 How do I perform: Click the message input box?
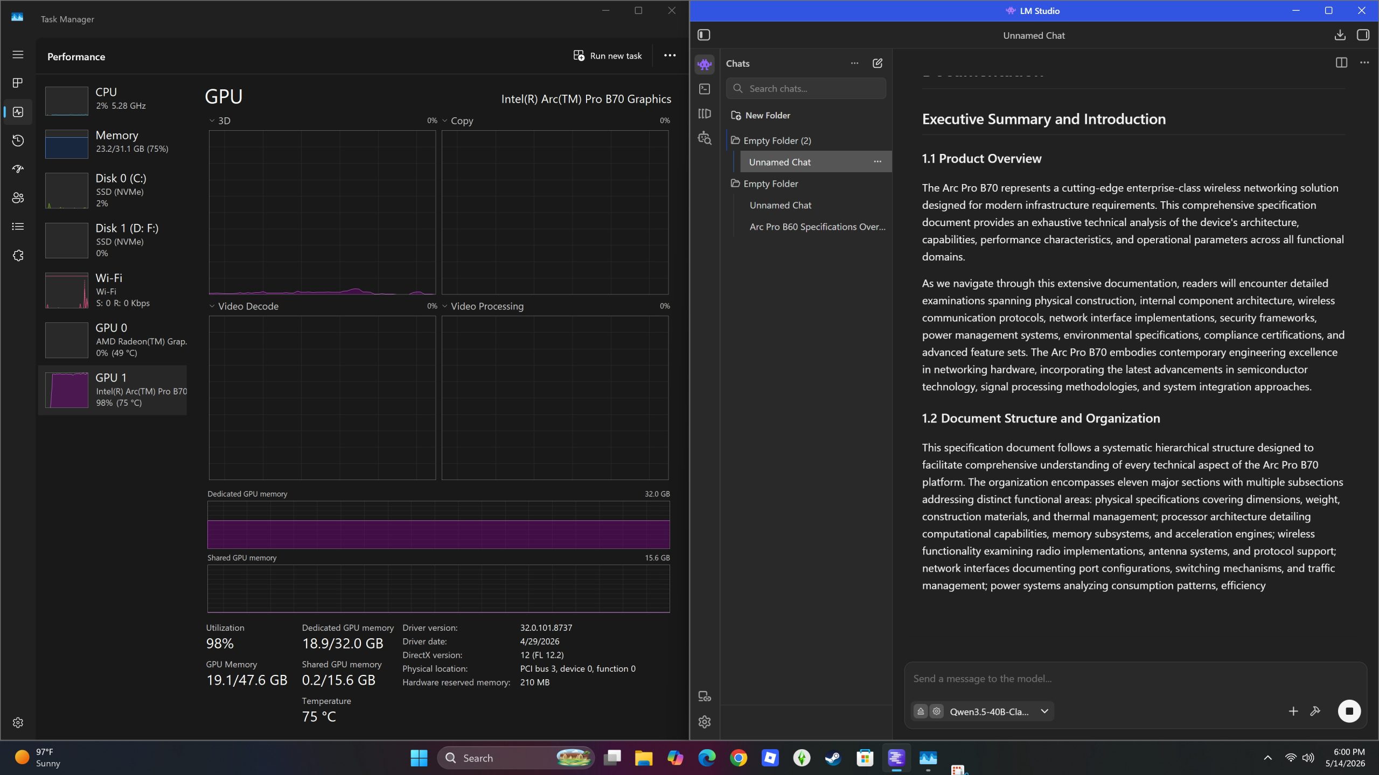[1135, 679]
